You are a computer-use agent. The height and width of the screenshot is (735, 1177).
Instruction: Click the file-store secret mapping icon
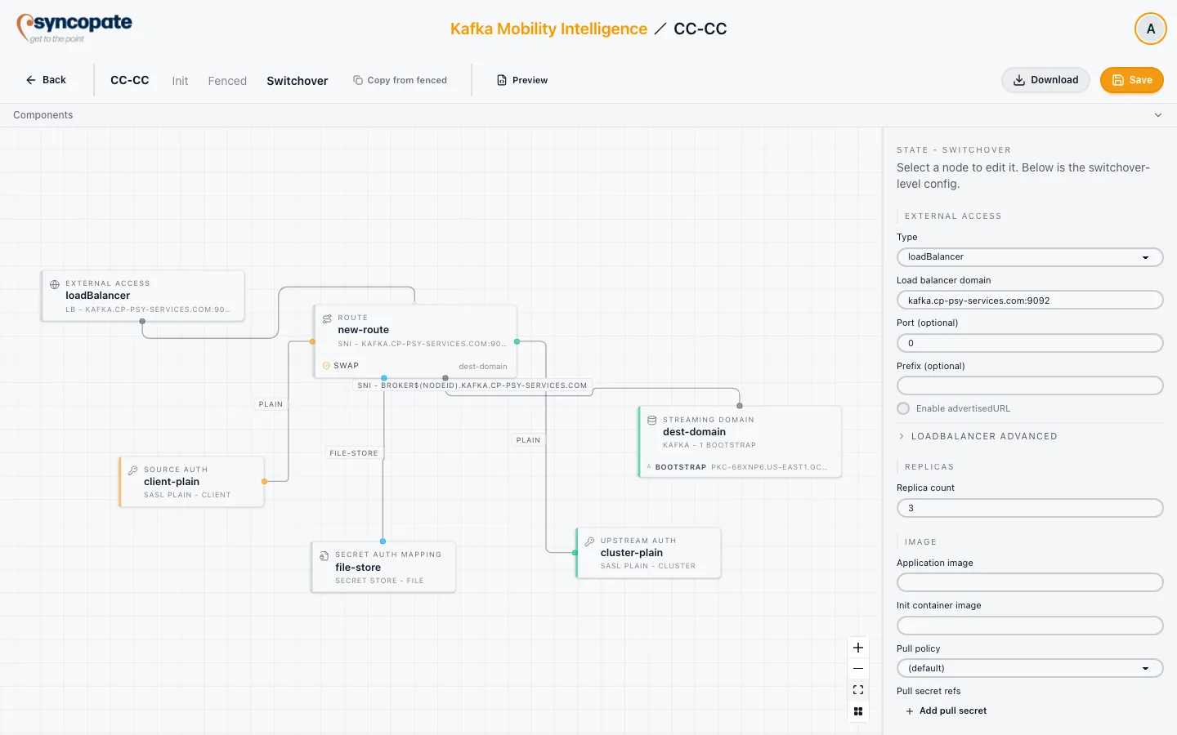[324, 555]
